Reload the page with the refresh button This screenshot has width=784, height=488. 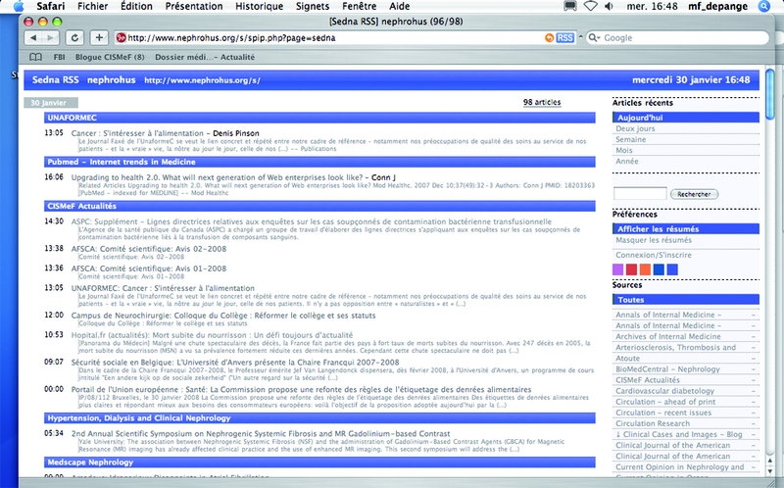74,38
